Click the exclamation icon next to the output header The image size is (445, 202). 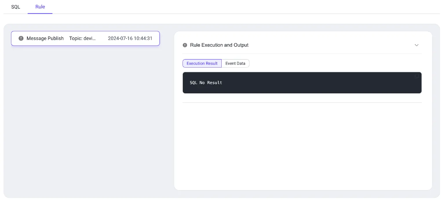185,45
